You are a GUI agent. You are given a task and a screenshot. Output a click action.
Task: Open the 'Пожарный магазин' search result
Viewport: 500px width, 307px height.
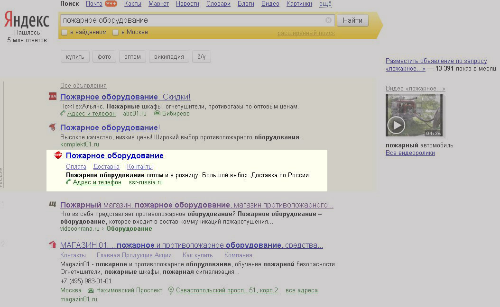tap(197, 205)
